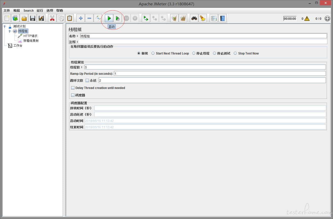Open the 帮助 menu
Image resolution: width=333 pixels, height=219 pixels.
tap(60, 11)
